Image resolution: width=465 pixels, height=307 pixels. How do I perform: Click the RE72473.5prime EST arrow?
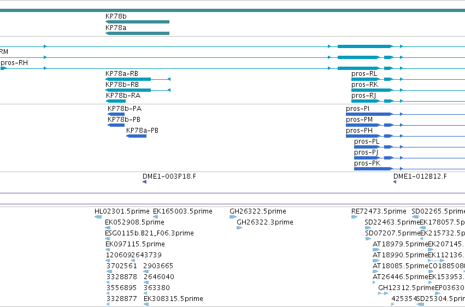(x=354, y=217)
